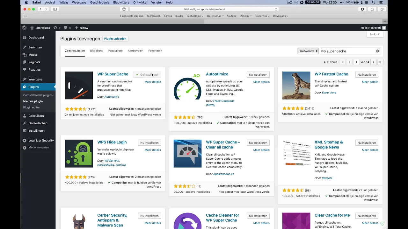This screenshot has width=408, height=229.
Task: Install XML Sitemap & Google News
Action: coord(367,143)
